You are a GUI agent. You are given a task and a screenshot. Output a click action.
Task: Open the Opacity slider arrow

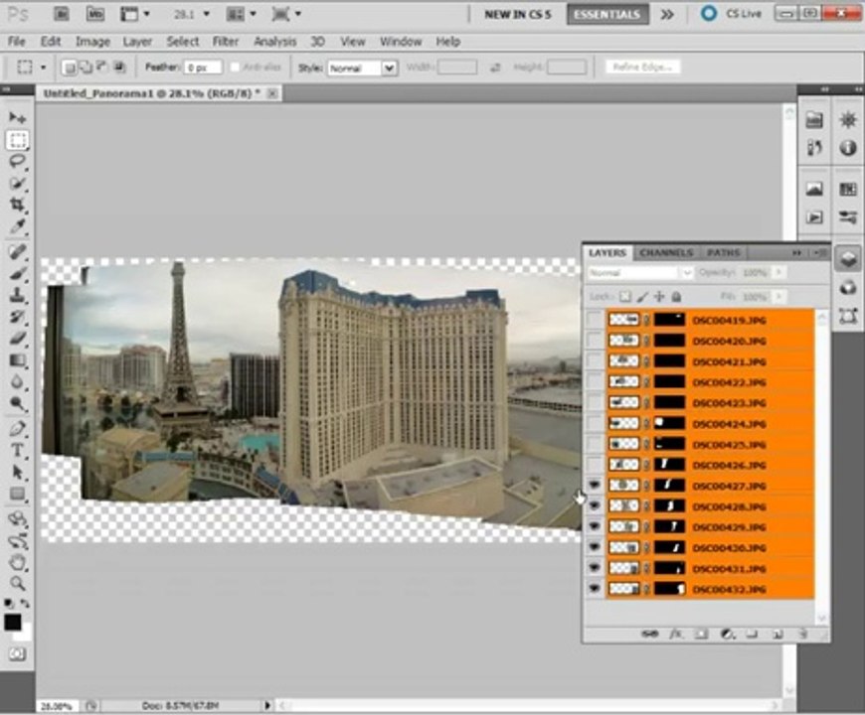pyautogui.click(x=778, y=273)
